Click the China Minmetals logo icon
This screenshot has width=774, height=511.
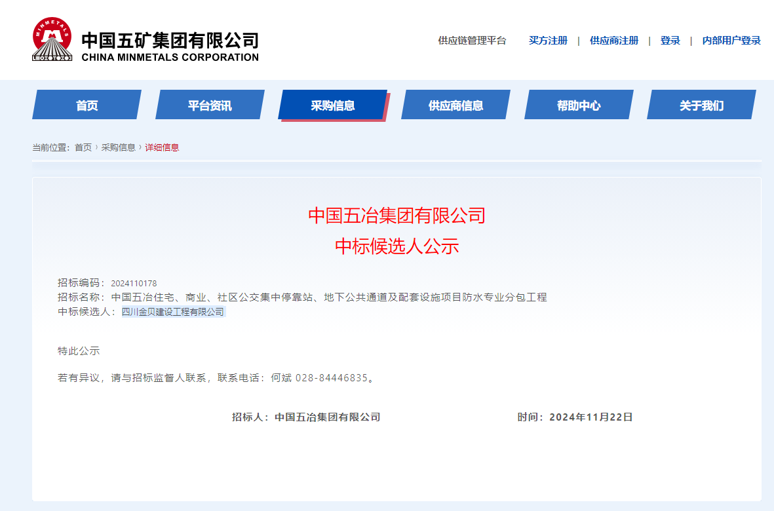tap(52, 40)
